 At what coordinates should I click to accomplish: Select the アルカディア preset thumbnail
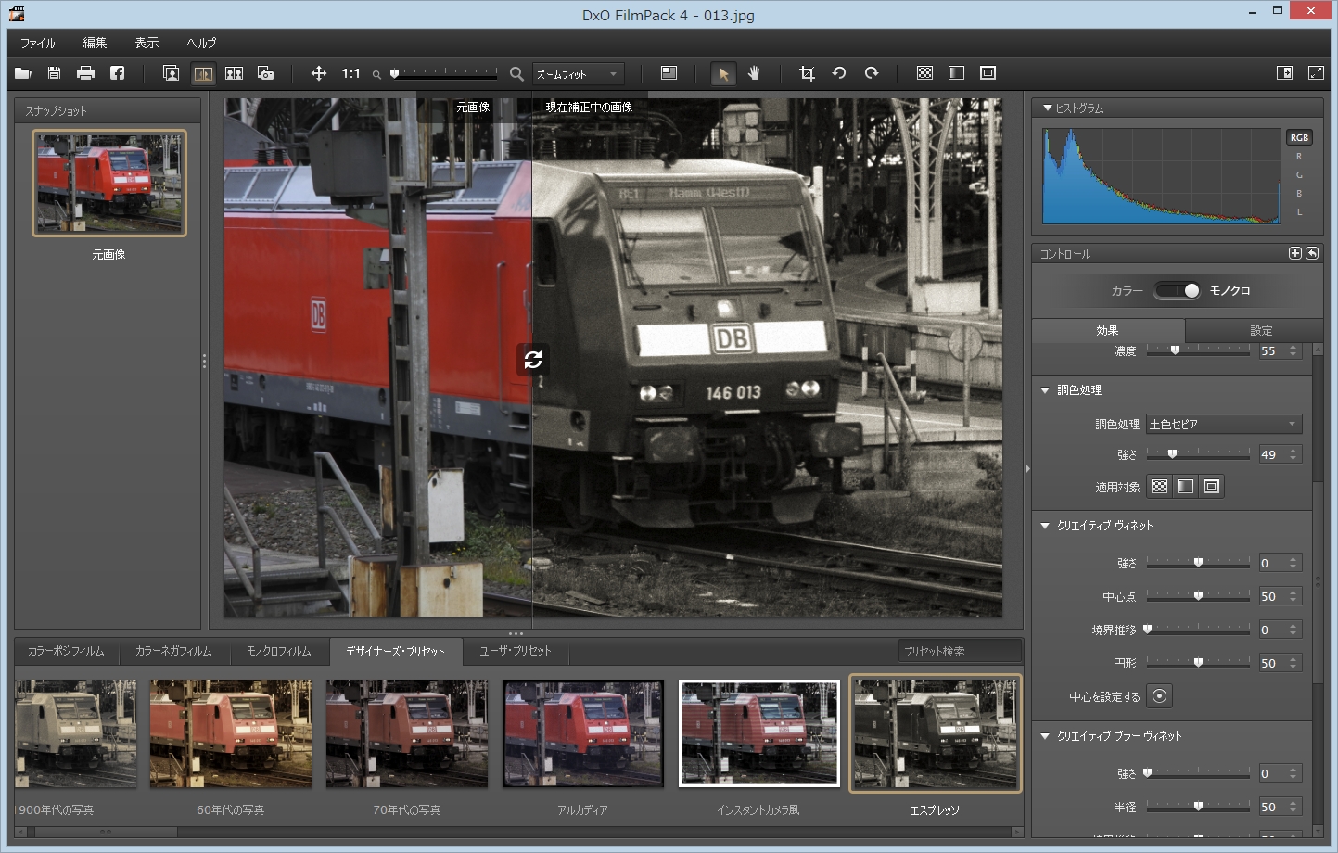point(582,733)
